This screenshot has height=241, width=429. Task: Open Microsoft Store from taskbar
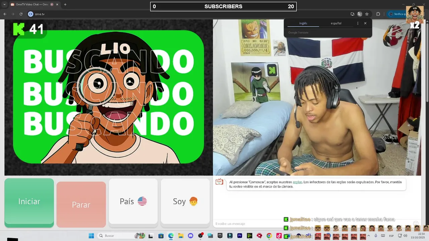click(161, 236)
